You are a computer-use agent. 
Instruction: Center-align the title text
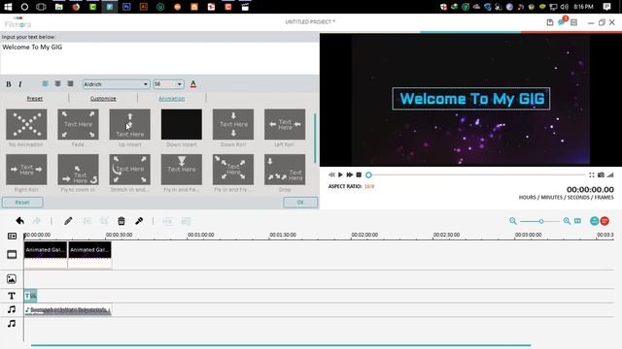(x=58, y=84)
